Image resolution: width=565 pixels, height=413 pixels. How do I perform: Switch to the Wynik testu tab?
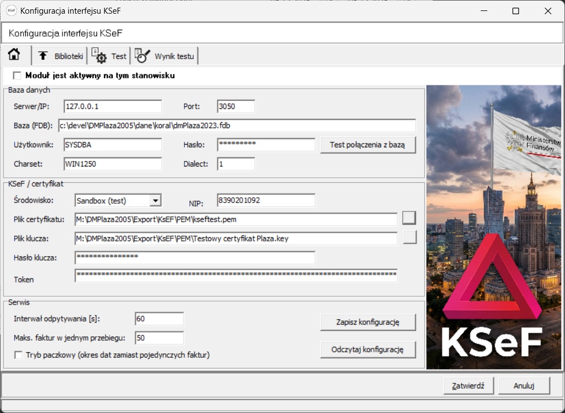pos(165,56)
